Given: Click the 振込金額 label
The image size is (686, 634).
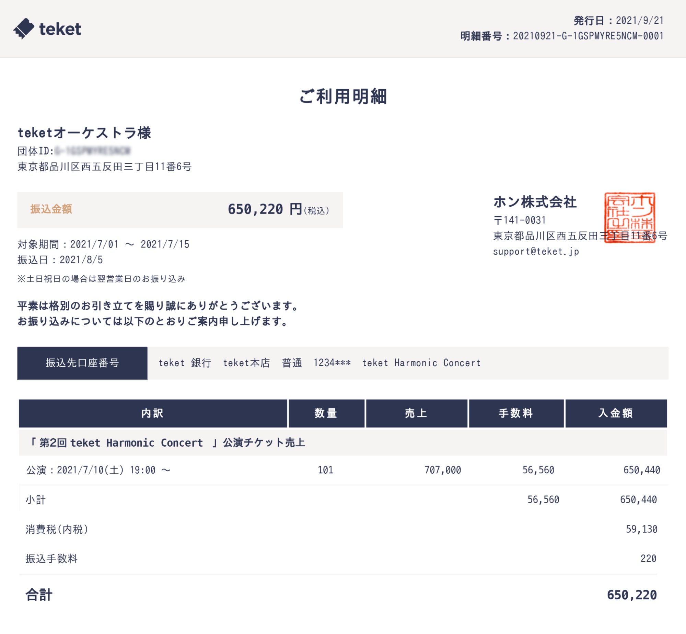Looking at the screenshot, I should pos(51,209).
